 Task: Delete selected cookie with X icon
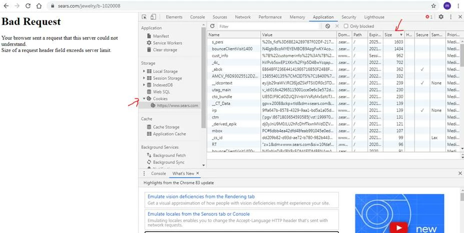[x=337, y=26]
